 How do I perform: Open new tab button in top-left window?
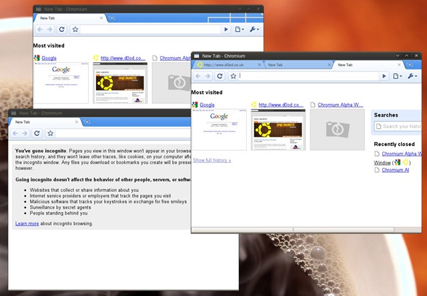click(111, 18)
